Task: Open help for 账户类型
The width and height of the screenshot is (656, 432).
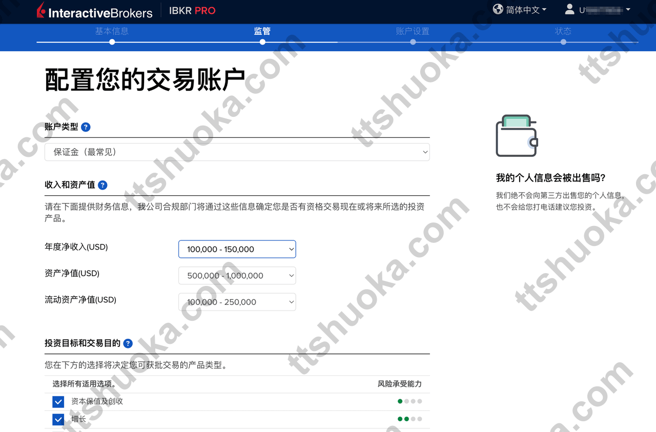Action: (x=86, y=127)
